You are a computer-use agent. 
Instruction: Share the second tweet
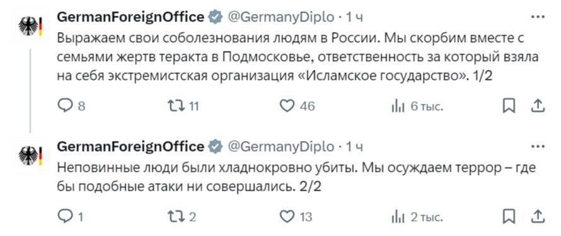pos(539,216)
